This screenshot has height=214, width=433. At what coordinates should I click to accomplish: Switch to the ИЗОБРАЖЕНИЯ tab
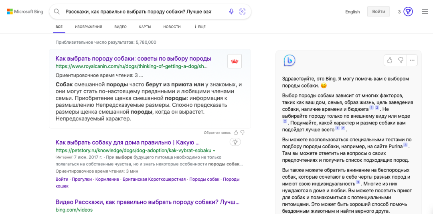point(88,27)
